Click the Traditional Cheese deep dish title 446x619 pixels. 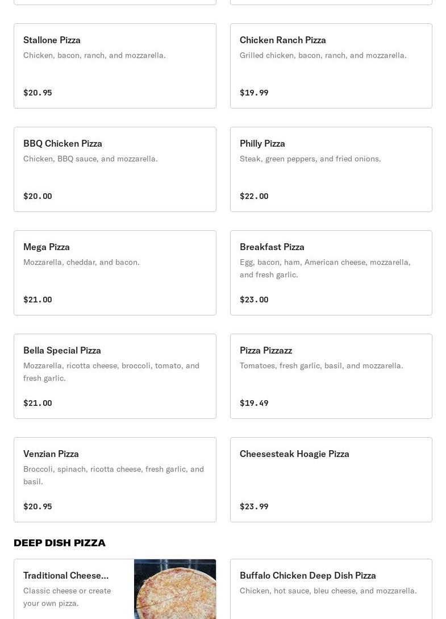(x=66, y=575)
